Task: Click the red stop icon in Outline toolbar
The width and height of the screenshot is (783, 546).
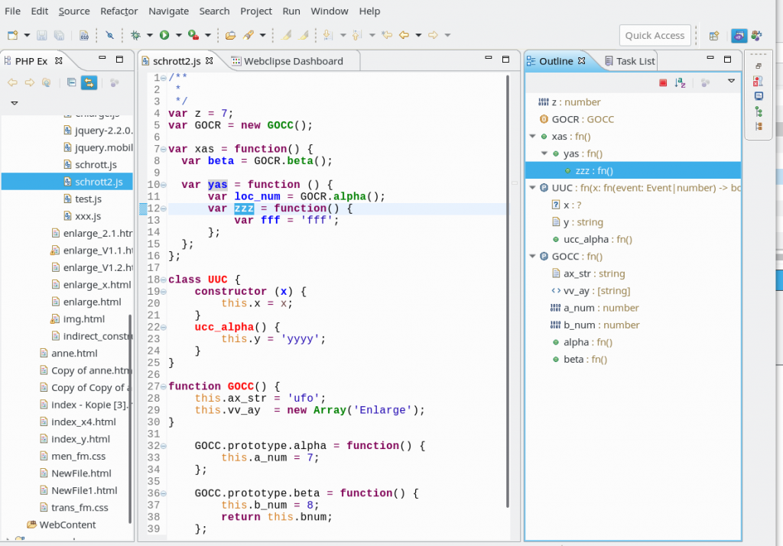Action: point(663,82)
